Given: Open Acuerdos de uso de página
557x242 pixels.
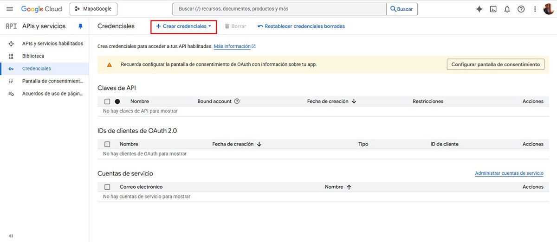Looking at the screenshot, I should pos(53,94).
